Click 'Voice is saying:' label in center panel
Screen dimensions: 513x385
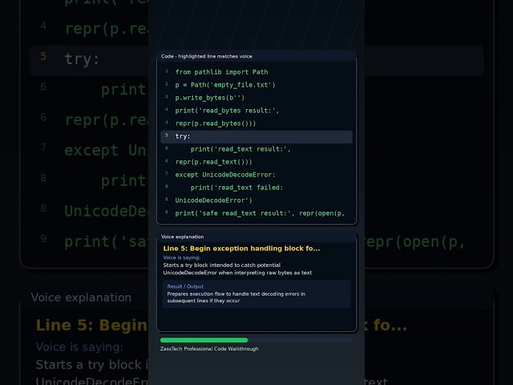point(182,257)
